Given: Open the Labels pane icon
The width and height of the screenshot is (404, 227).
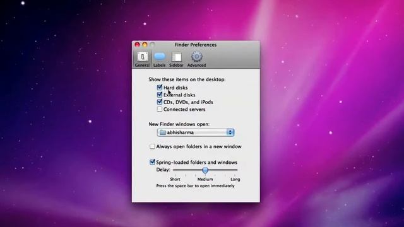Looking at the screenshot, I should coord(159,59).
